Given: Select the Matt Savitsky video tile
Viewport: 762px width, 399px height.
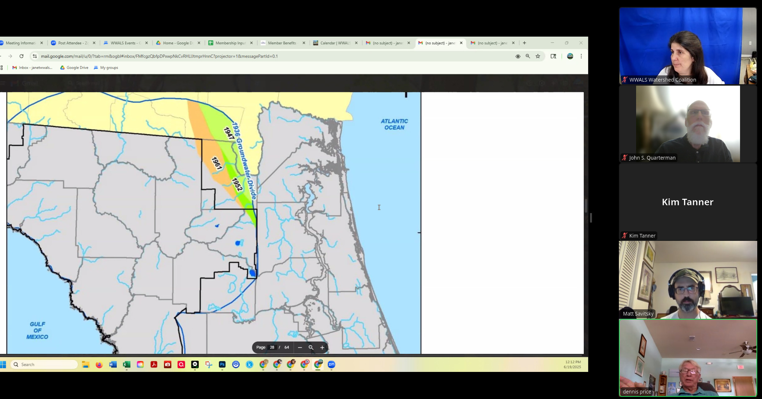Looking at the screenshot, I should [688, 280].
